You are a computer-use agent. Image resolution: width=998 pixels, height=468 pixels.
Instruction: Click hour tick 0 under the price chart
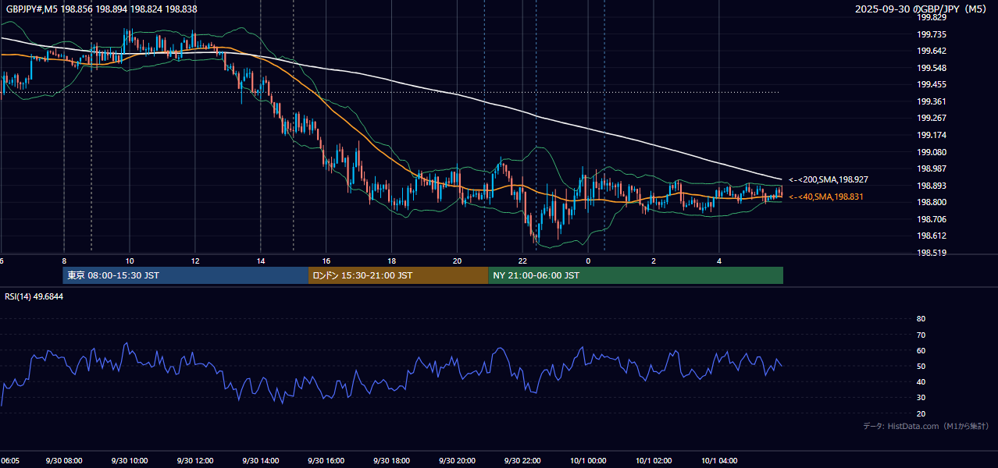click(x=588, y=261)
